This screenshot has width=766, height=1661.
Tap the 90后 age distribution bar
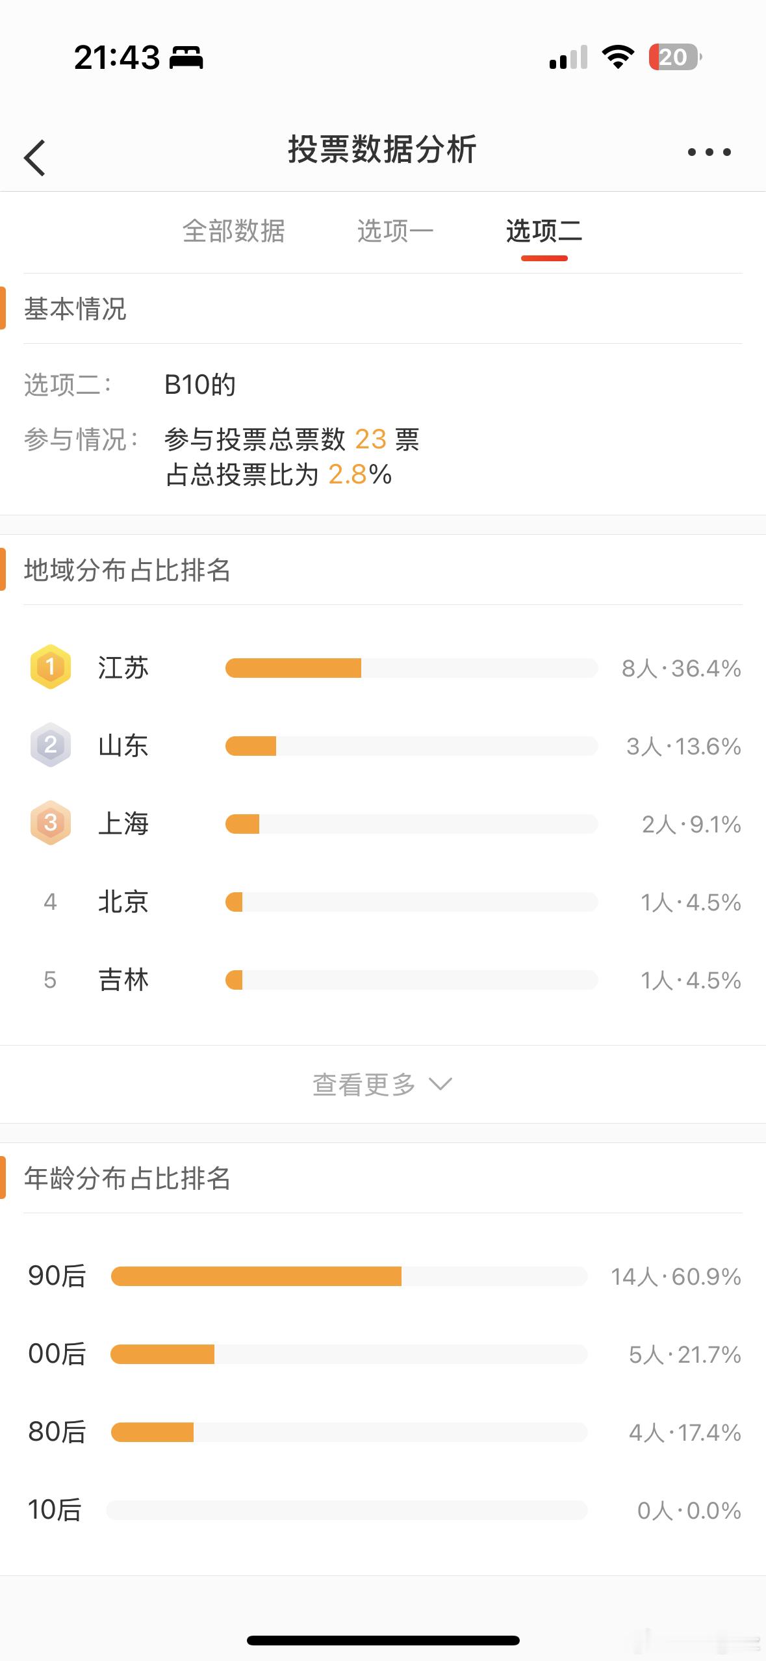349,1276
